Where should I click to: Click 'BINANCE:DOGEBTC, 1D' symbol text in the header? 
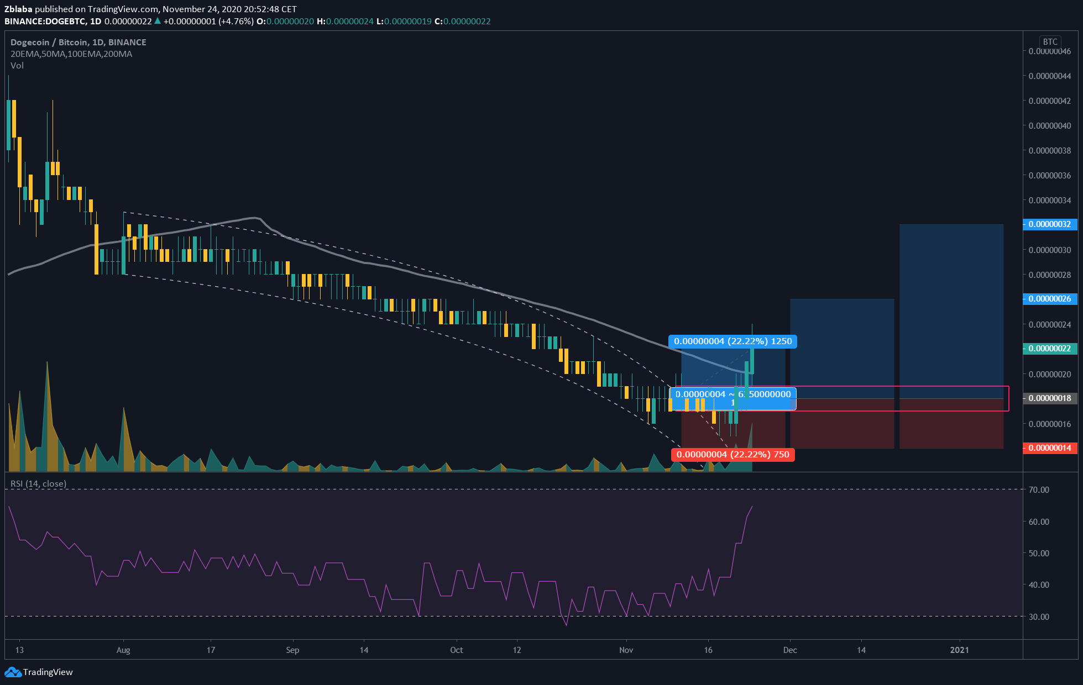tap(53, 21)
